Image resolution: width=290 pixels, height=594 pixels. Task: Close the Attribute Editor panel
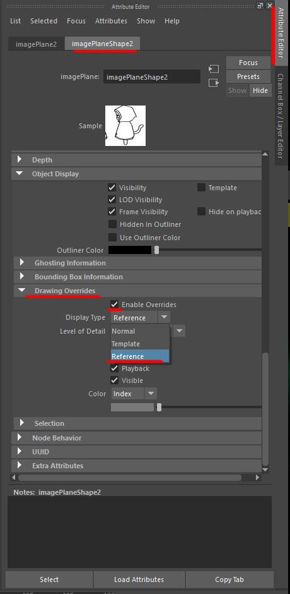point(269,6)
